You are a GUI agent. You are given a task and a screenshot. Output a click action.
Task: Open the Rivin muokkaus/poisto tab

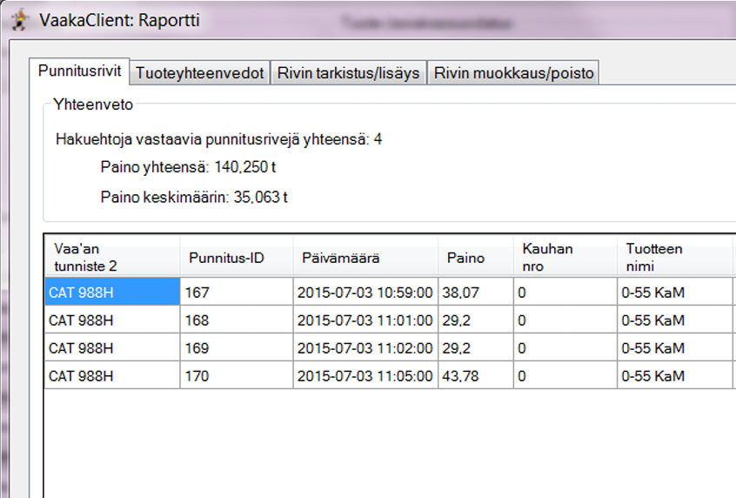point(513,73)
